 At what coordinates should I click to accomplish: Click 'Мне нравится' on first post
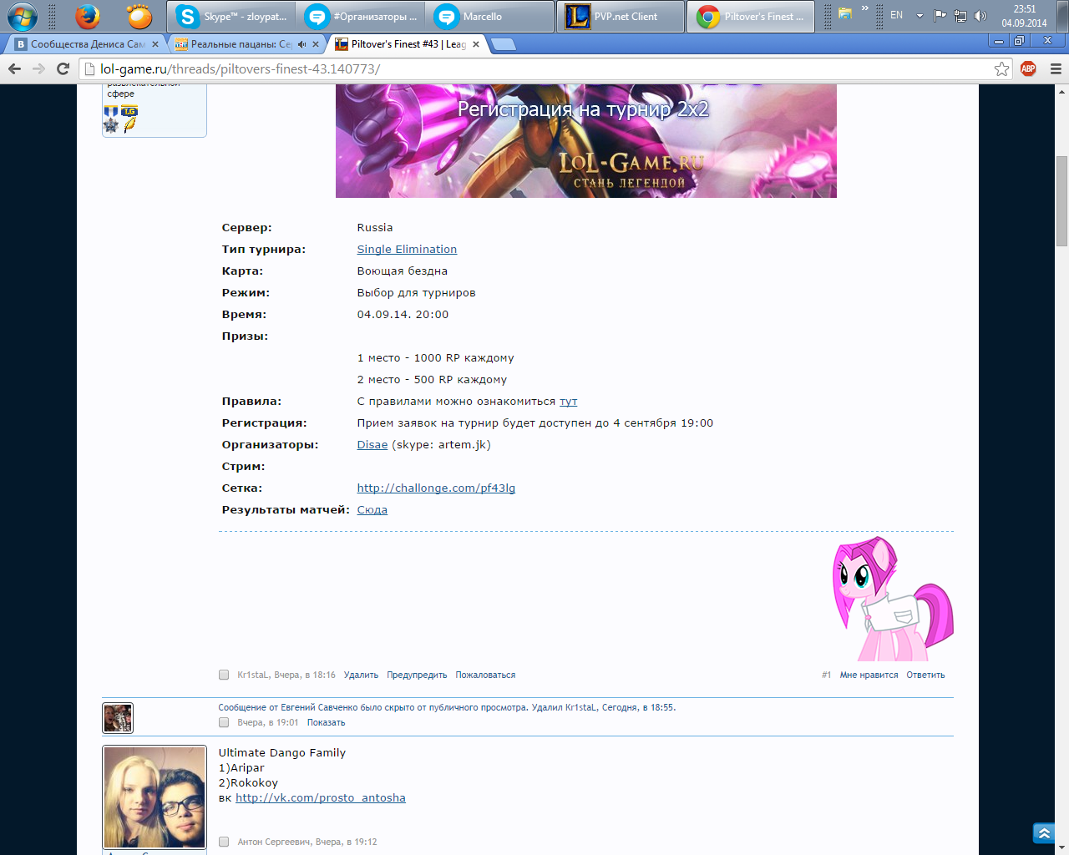pos(869,675)
